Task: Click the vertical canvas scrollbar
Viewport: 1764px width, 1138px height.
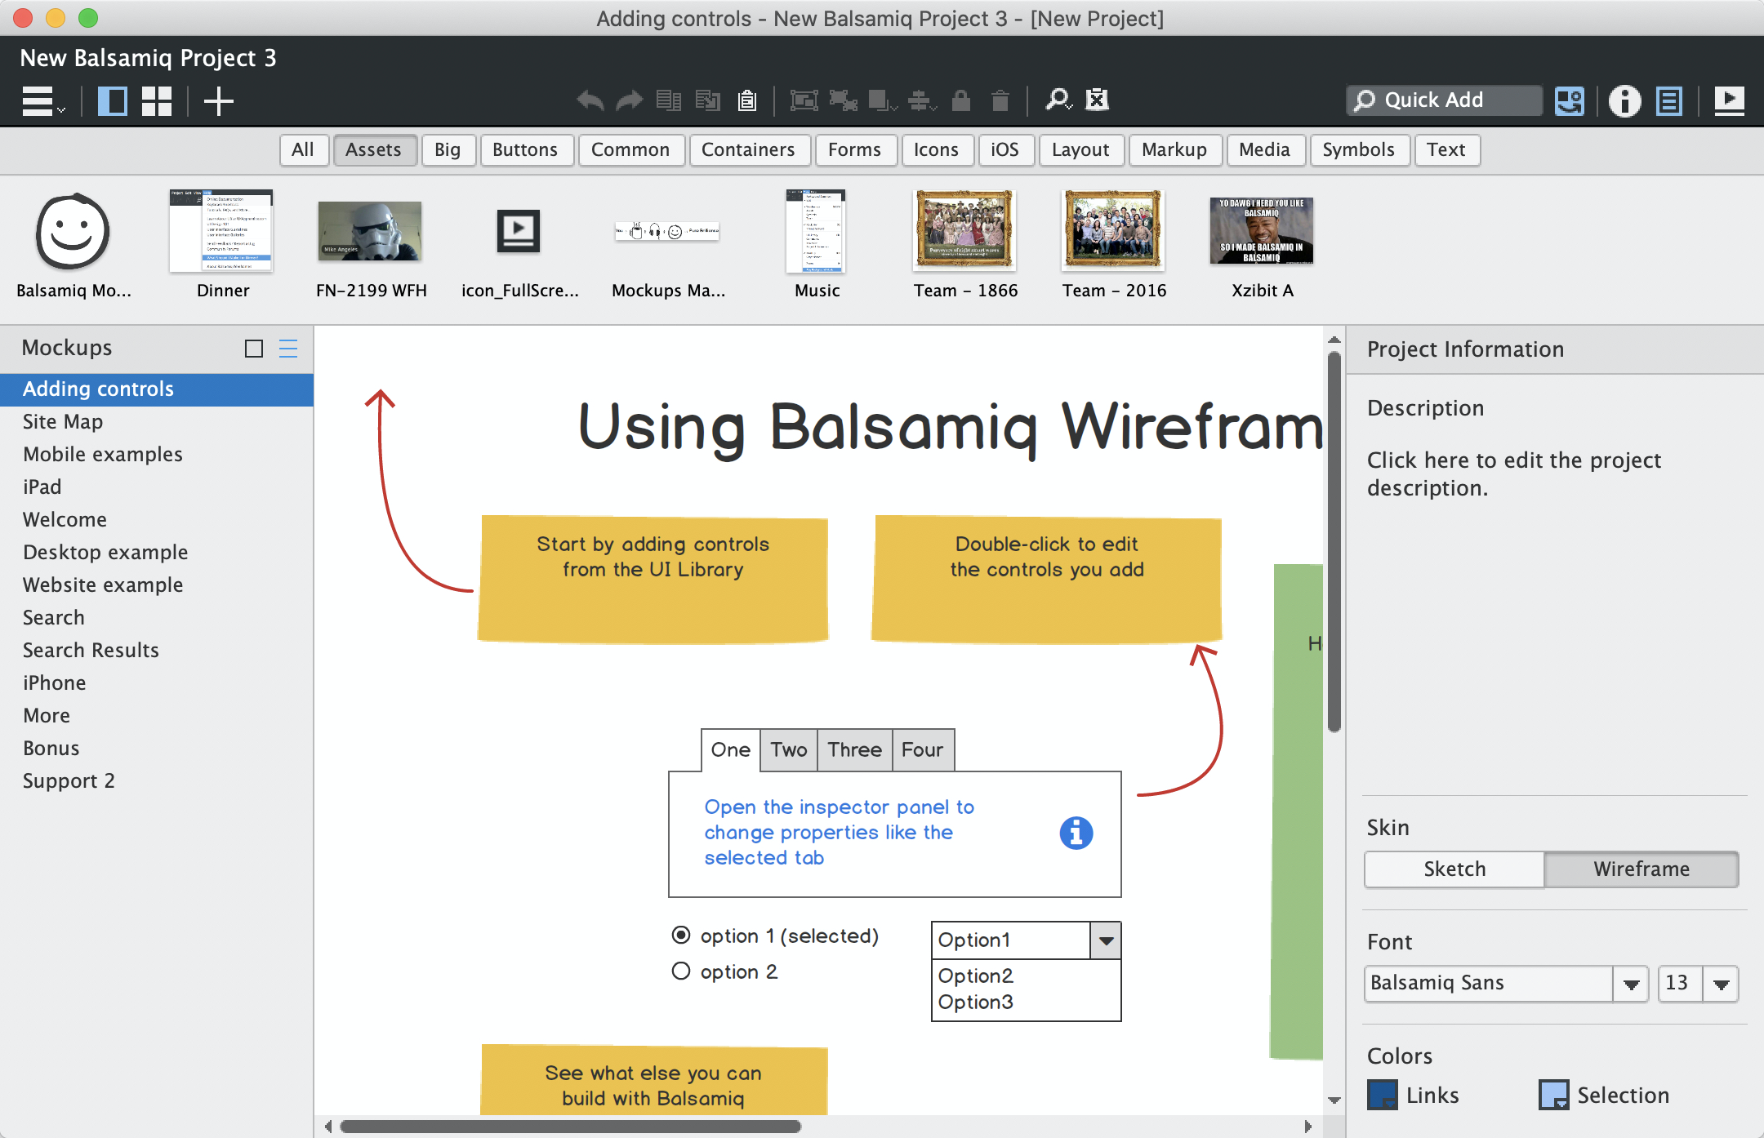Action: [1334, 542]
